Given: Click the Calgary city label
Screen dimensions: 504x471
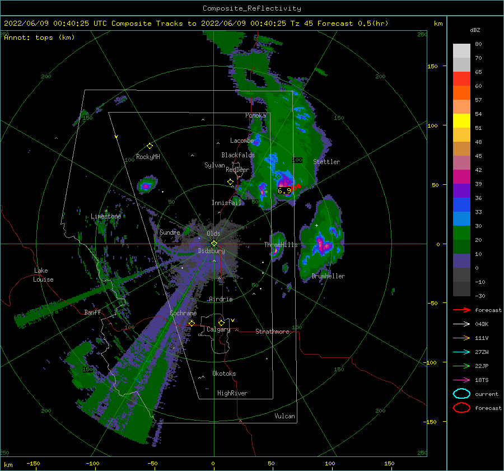Looking at the screenshot, I should click(x=218, y=329).
